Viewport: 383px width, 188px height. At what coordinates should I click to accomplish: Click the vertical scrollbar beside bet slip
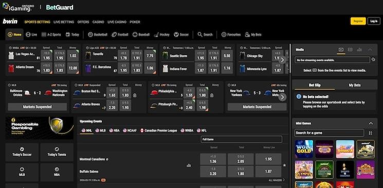(x=290, y=59)
